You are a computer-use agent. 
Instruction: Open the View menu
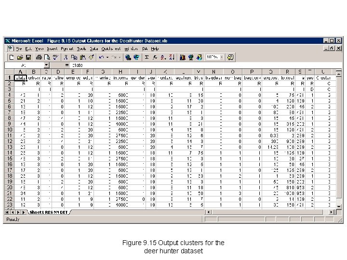(x=40, y=49)
